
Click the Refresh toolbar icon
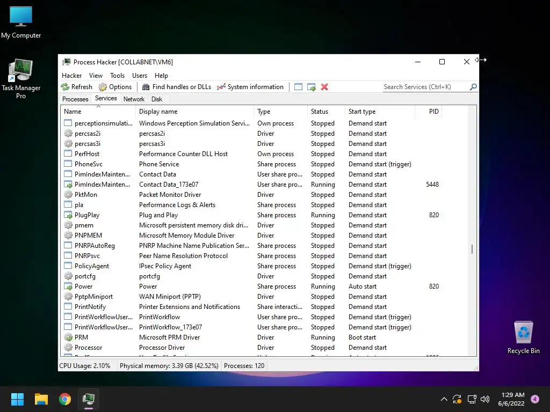[x=65, y=87]
